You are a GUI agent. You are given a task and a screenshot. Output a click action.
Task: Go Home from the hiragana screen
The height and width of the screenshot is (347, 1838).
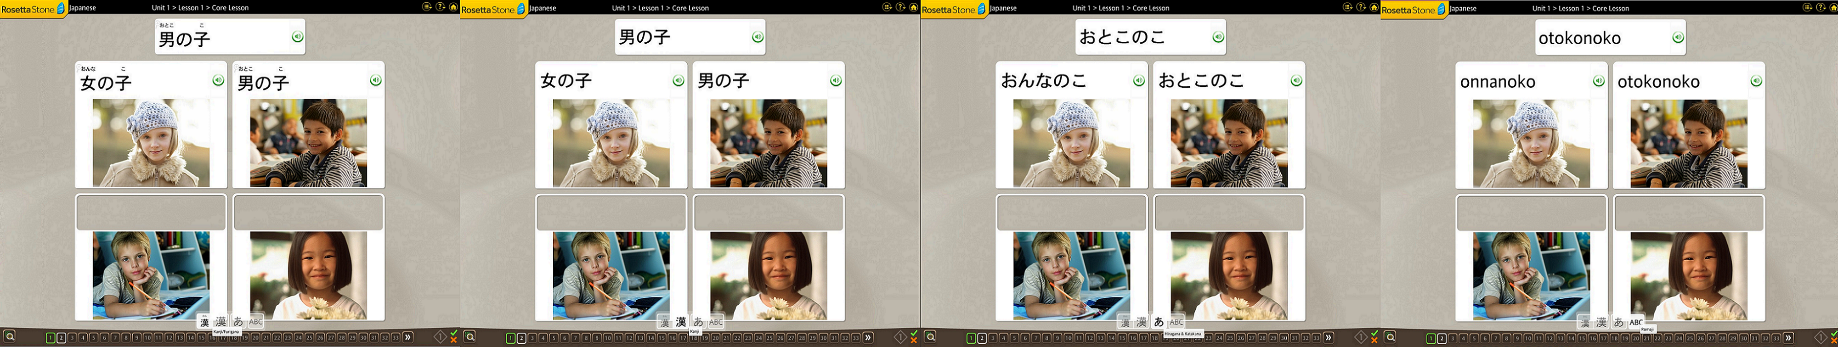pyautogui.click(x=1374, y=6)
